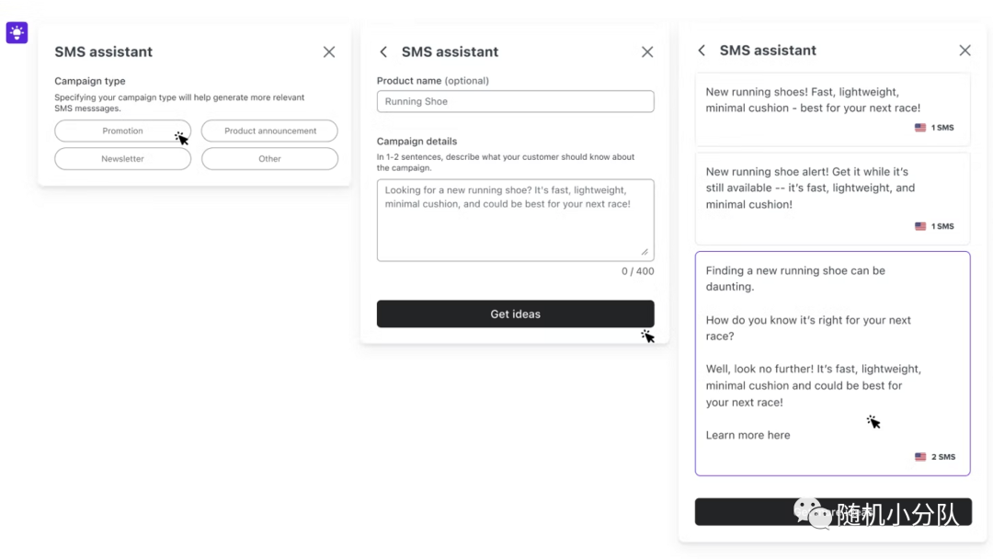Click the US flag on first message card

click(920, 127)
